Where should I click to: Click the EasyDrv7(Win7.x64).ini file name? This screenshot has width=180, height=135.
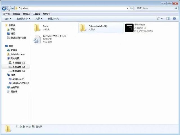coord(55,36)
